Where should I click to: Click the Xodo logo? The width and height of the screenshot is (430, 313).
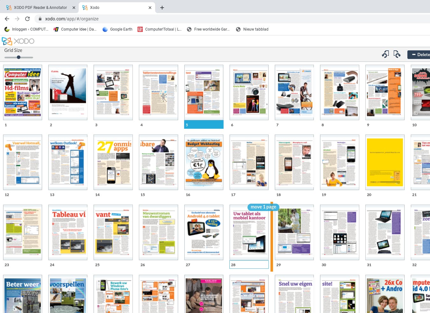tap(18, 41)
